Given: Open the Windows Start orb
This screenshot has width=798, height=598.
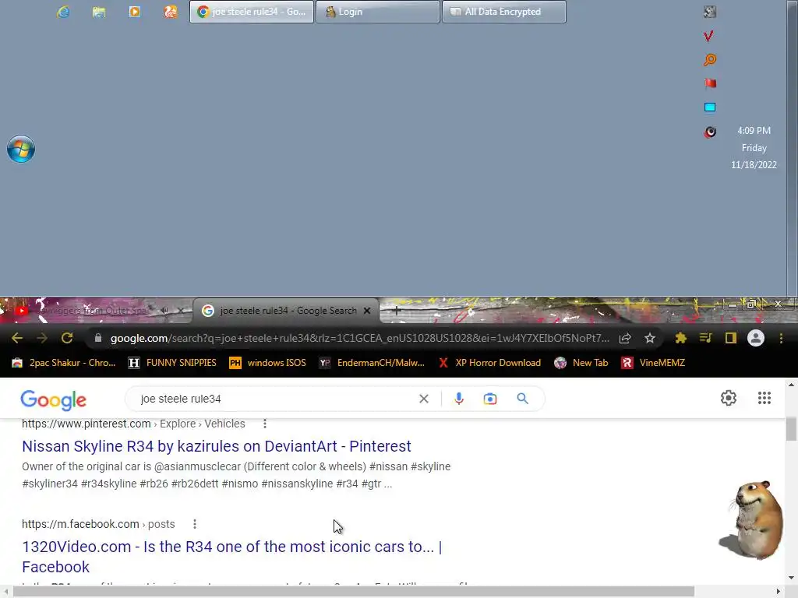Looking at the screenshot, I should pos(21,149).
